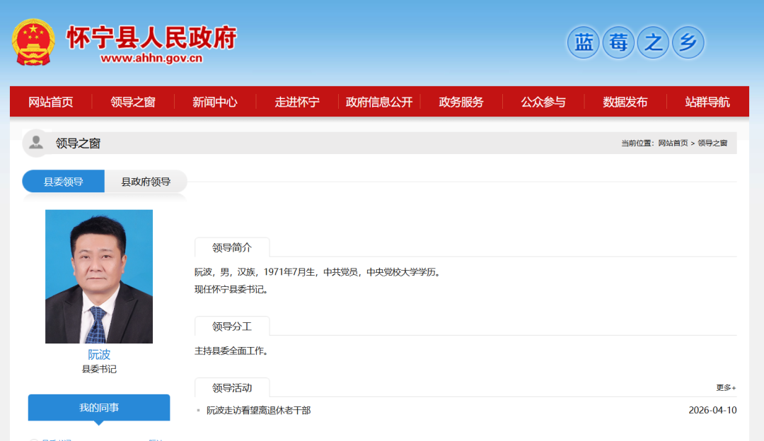Open the 数据发布 navigation menu
The width and height of the screenshot is (764, 441).
click(x=623, y=101)
